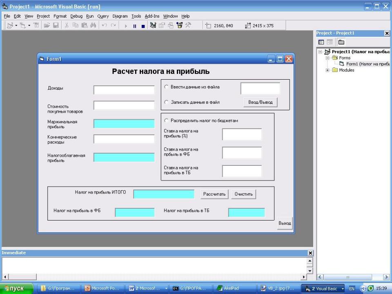Select Form1 in the project tree
The width and height of the screenshot is (392, 294).
point(364,64)
